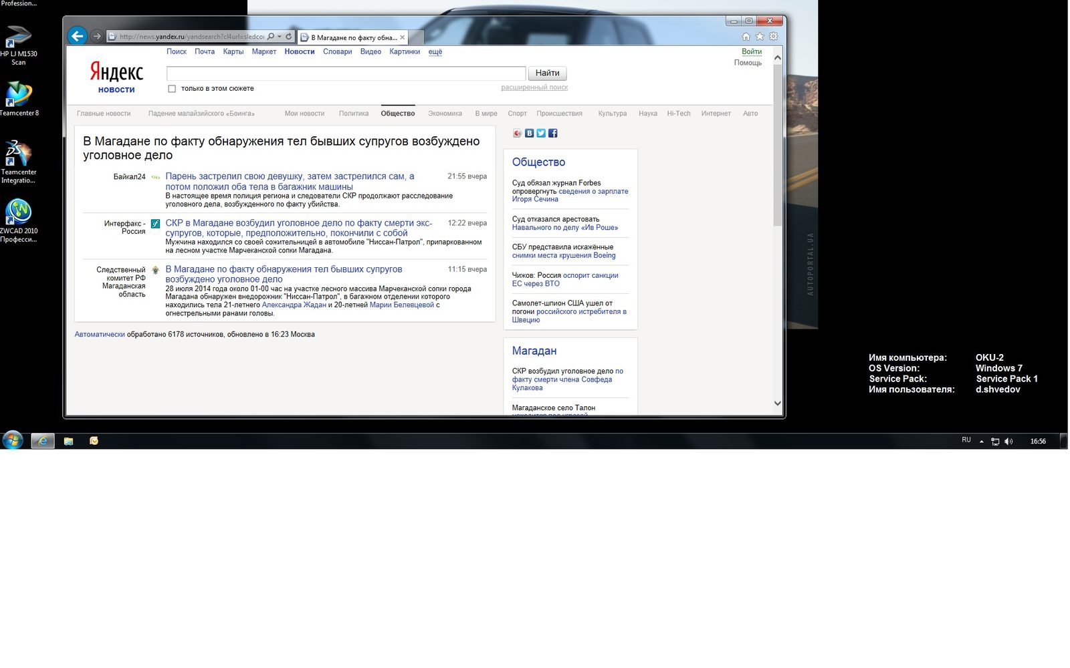This screenshot has height=668, width=1070.
Task: Show hidden tray icons with the arrow
Action: 982,442
